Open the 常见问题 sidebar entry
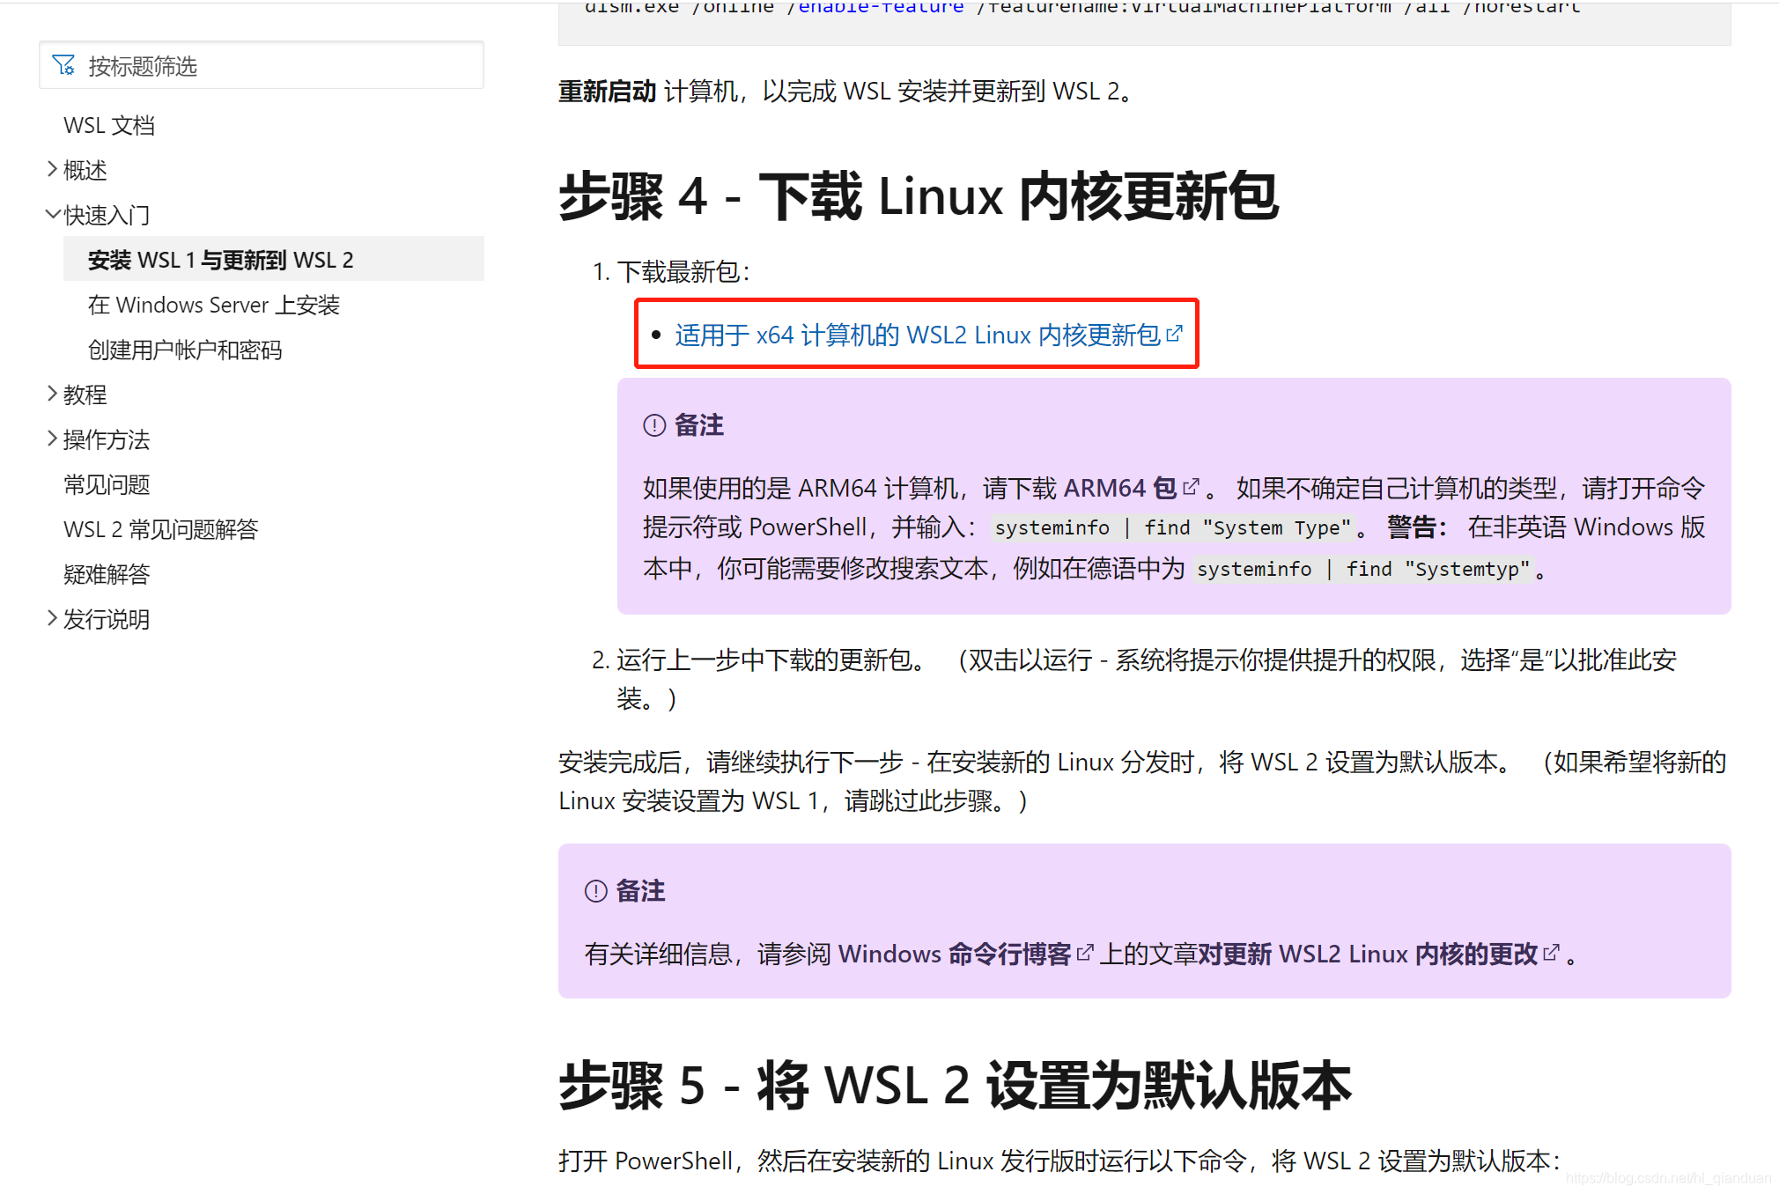Viewport: 1779px width, 1194px height. click(x=107, y=484)
